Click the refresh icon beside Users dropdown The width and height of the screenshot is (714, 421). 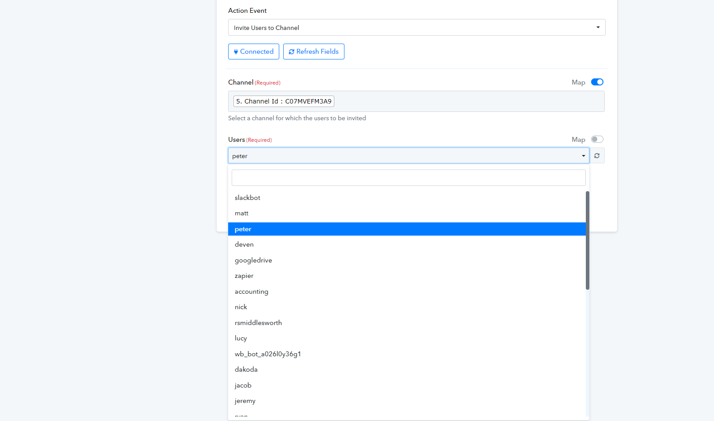[597, 155]
